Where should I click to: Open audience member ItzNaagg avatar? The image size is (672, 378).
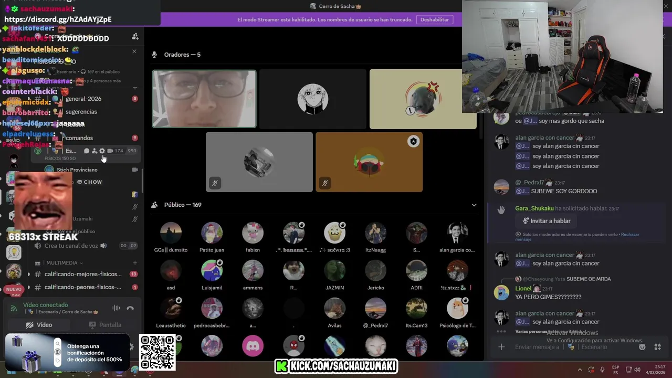click(x=375, y=233)
